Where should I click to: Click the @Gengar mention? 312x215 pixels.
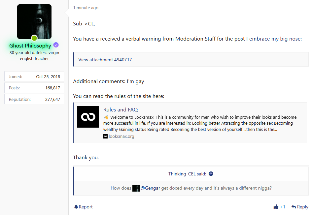(x=150, y=188)
